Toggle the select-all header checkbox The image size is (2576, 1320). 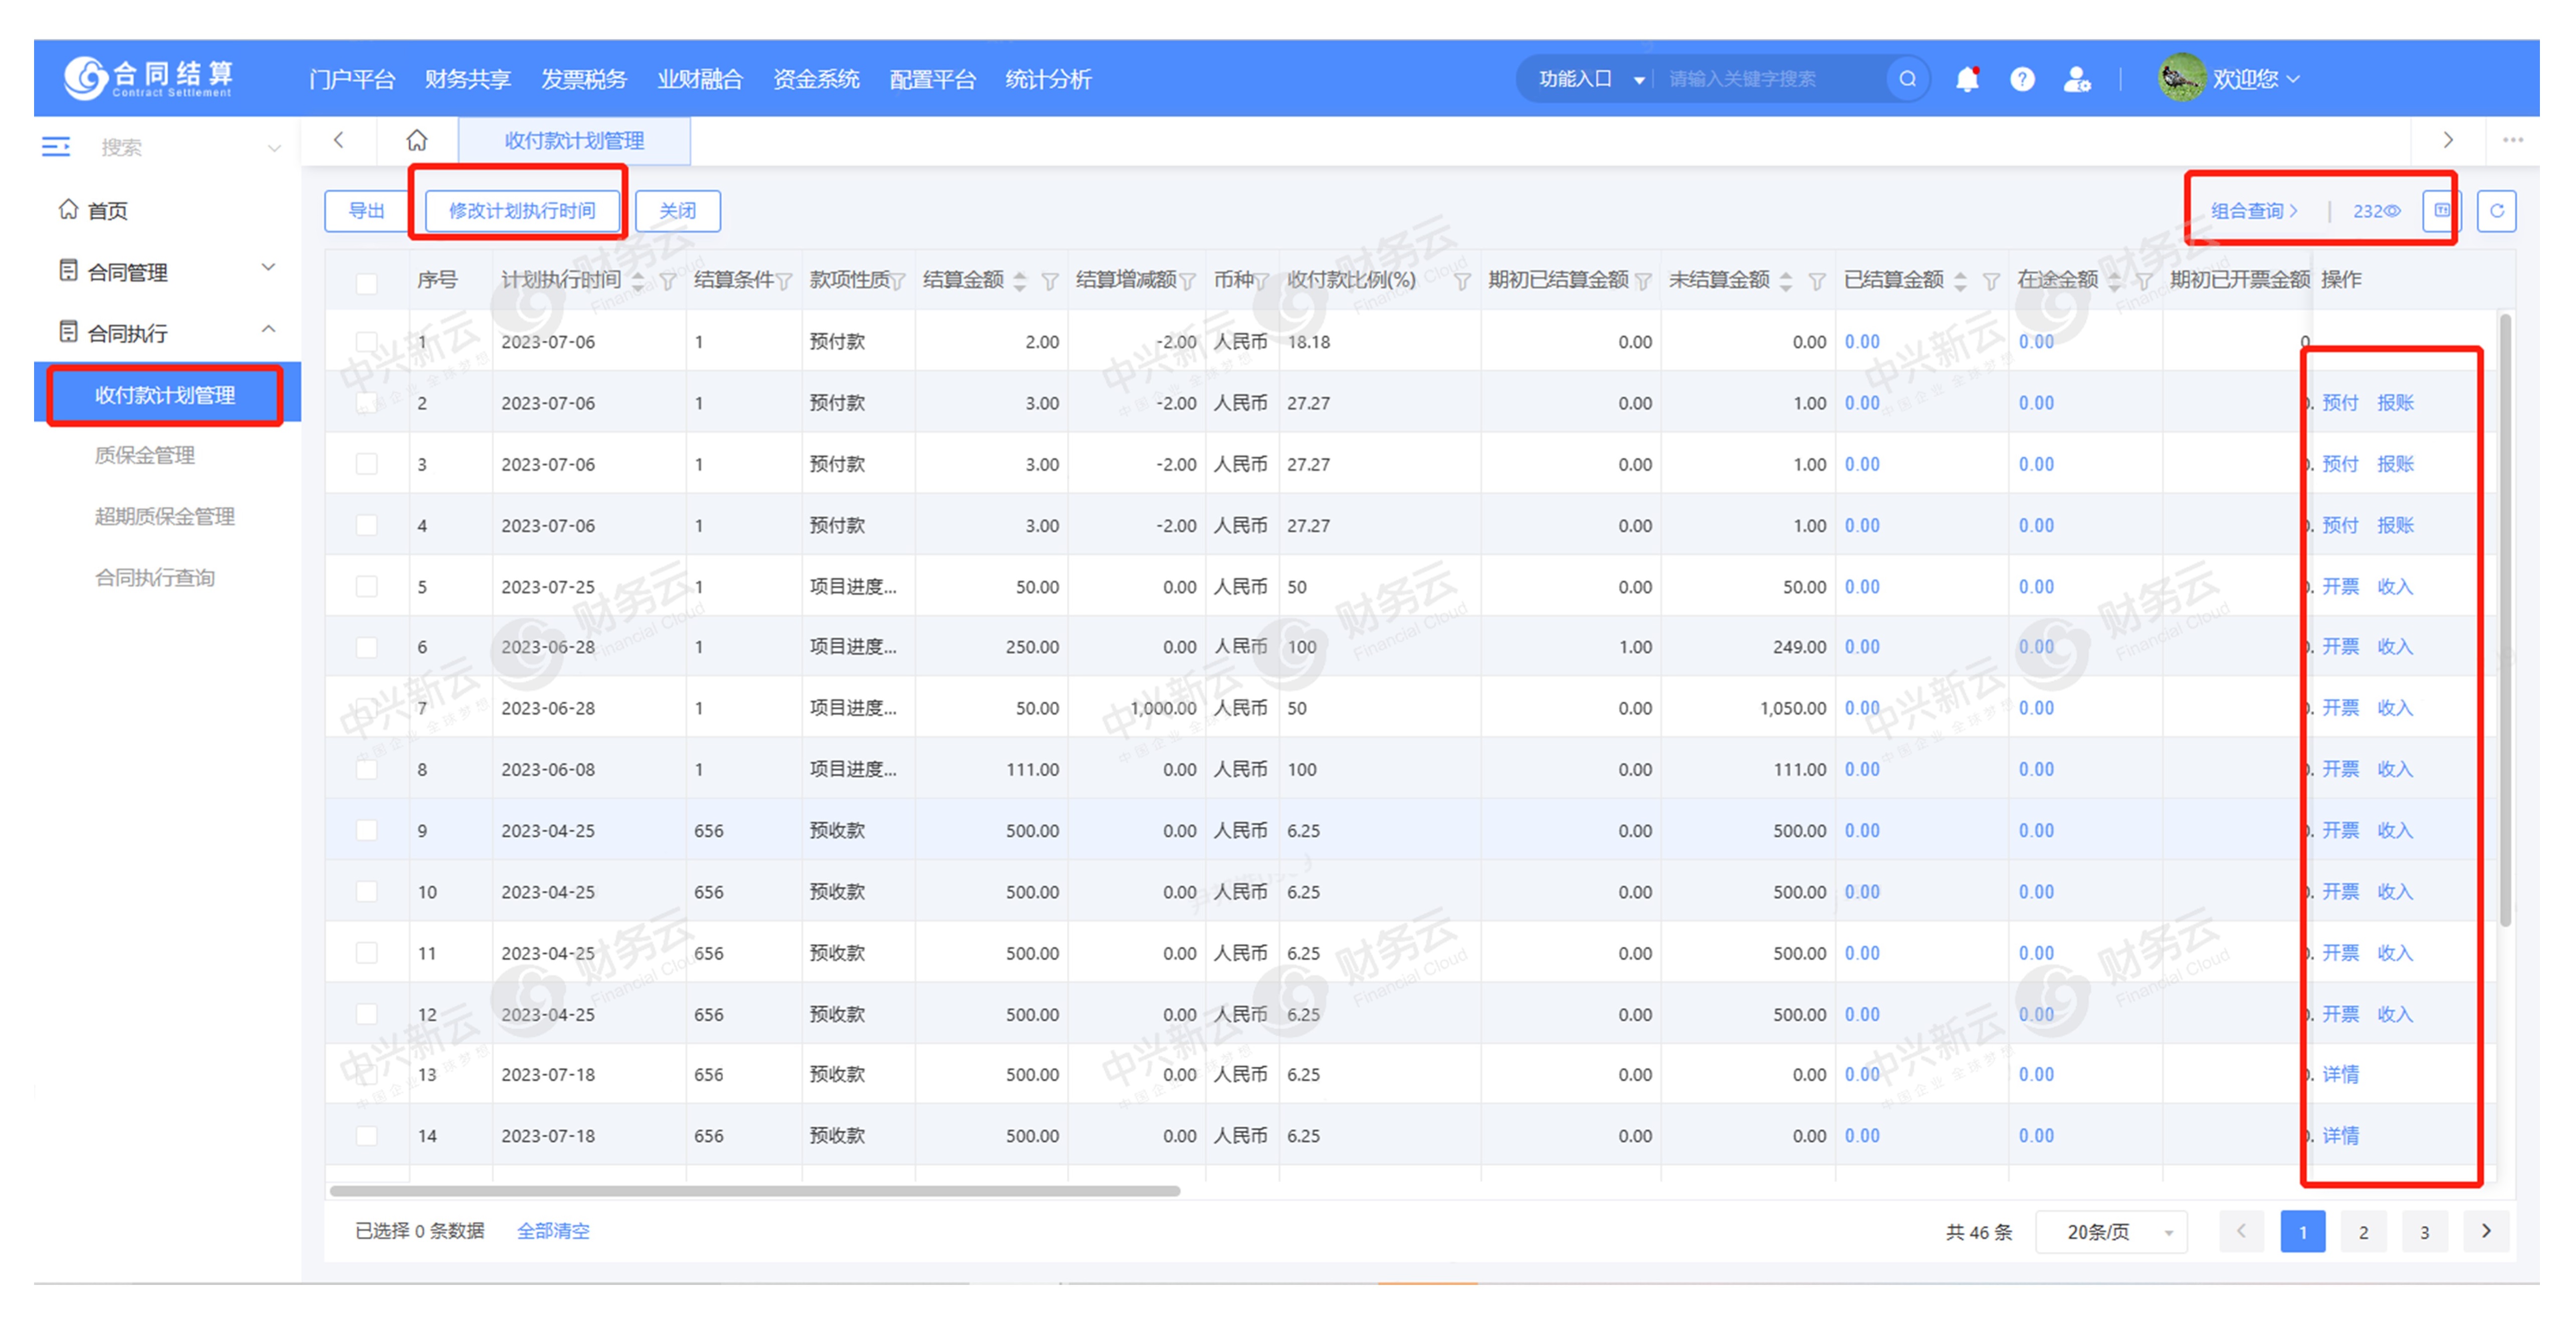coord(367,283)
